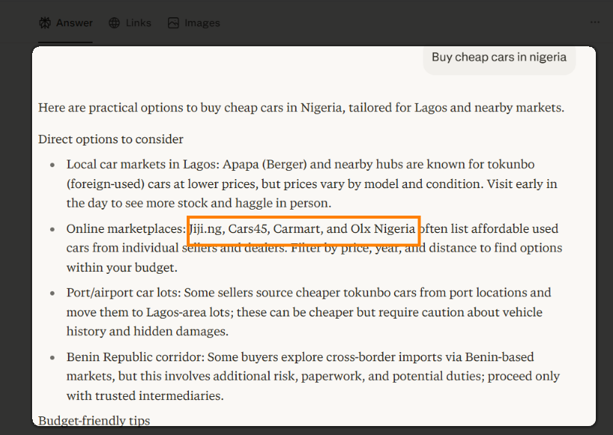Viewport: 613px width, 435px height.
Task: Switch to the Answer tab label
Action: [x=74, y=23]
